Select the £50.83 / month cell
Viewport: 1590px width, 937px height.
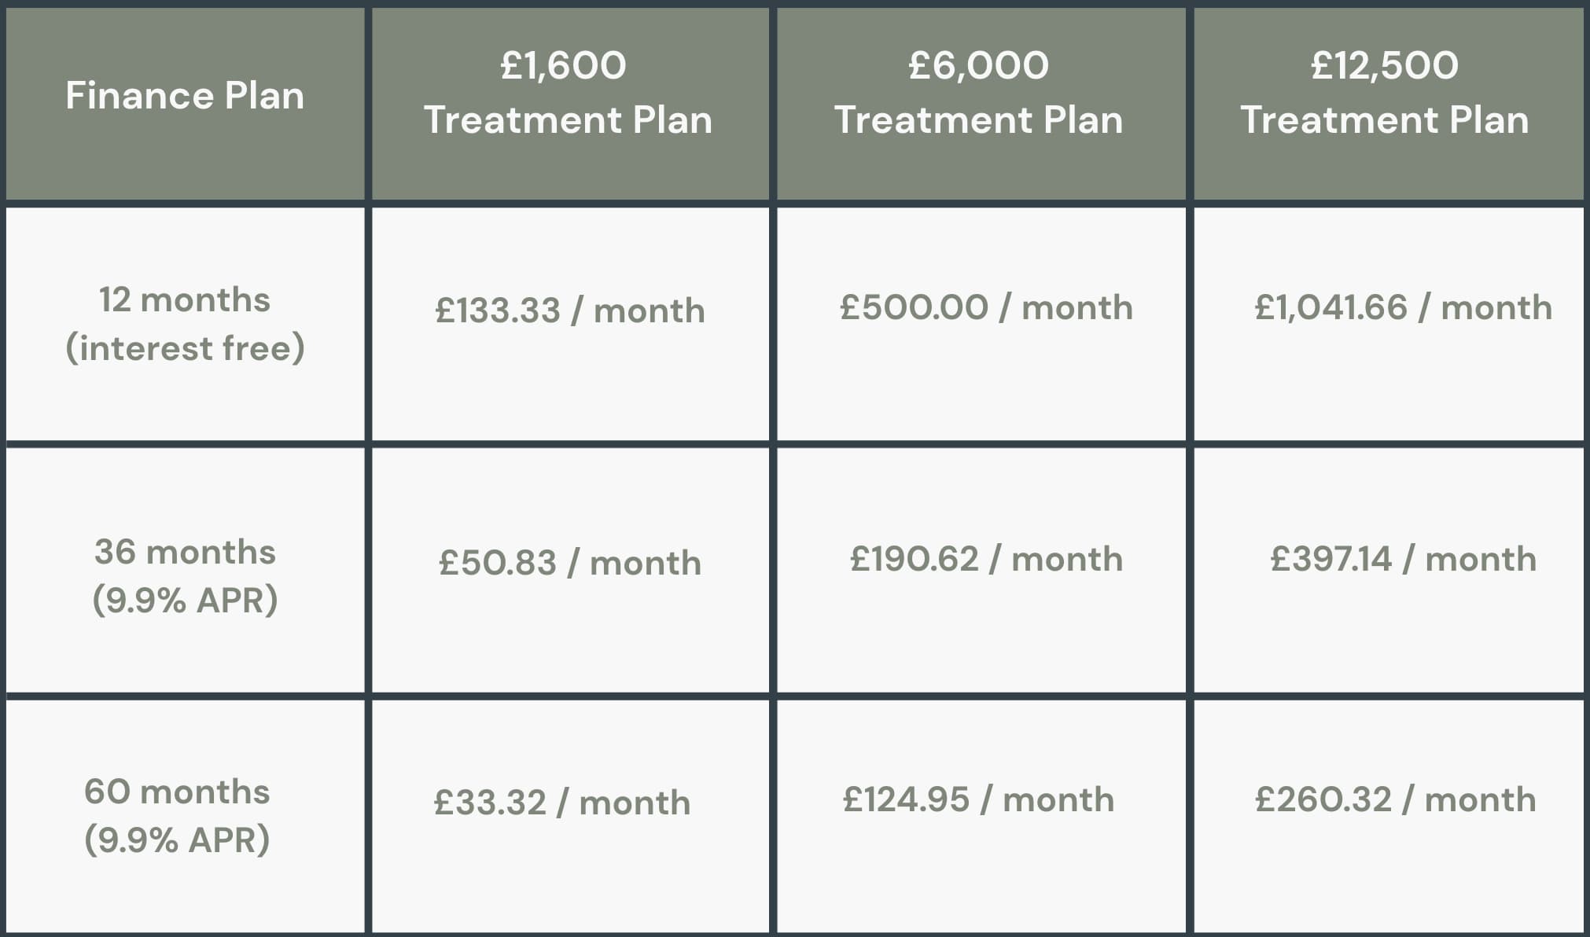click(x=570, y=563)
